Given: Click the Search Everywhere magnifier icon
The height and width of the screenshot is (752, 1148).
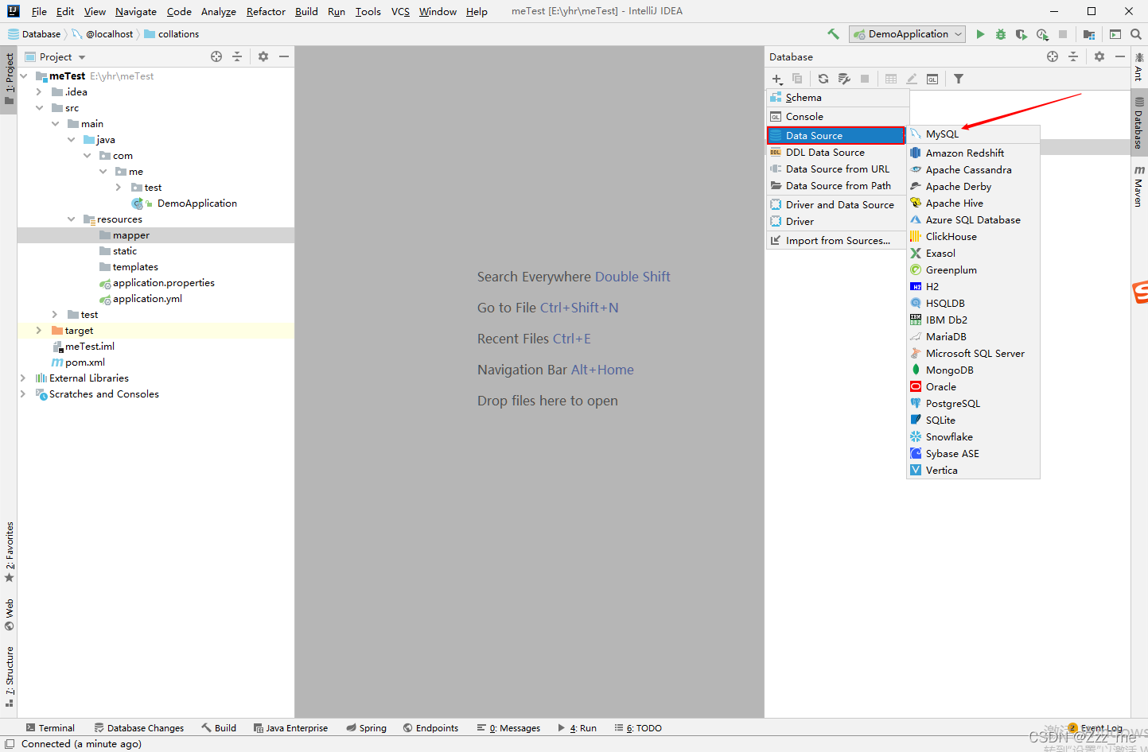Looking at the screenshot, I should pyautogui.click(x=1136, y=34).
